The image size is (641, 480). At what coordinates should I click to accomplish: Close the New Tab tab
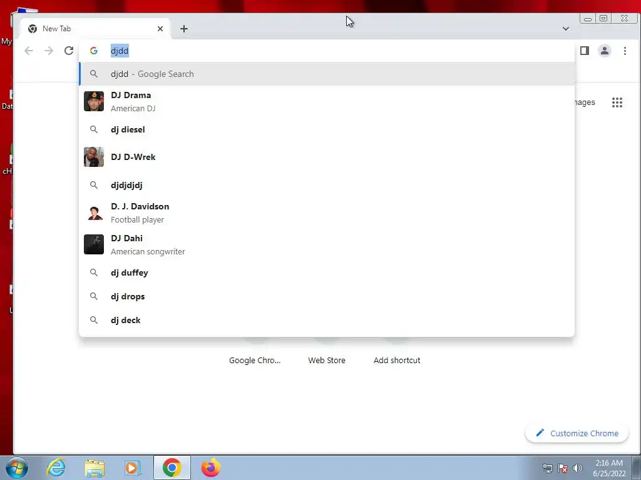point(160,29)
